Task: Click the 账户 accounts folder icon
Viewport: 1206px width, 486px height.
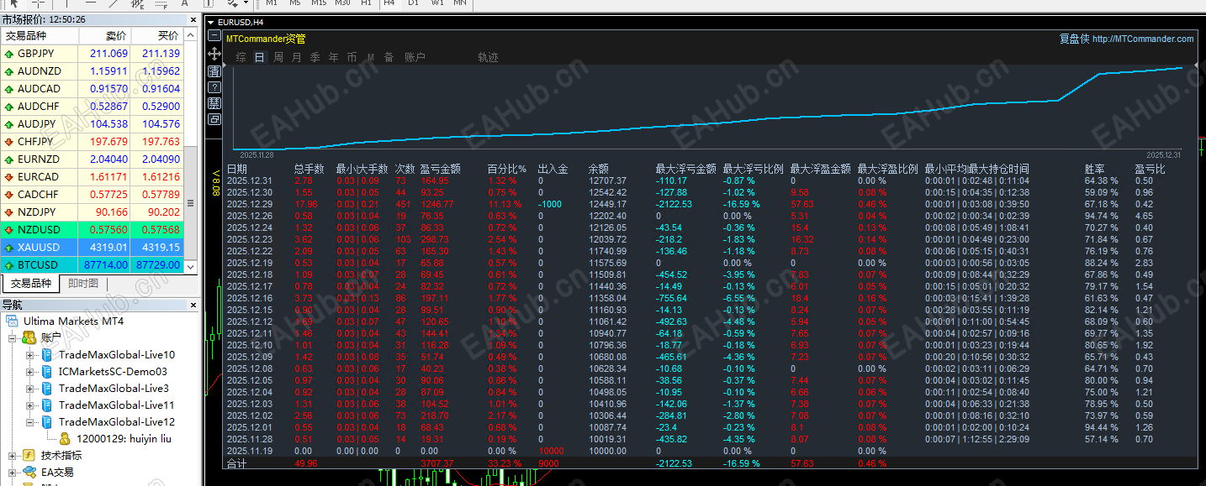Action: 29,337
